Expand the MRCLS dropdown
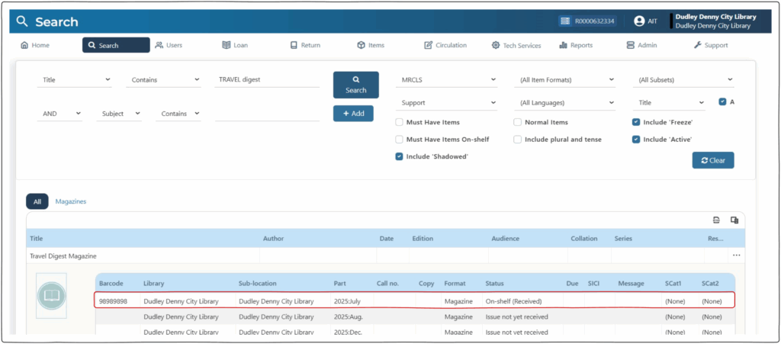 pos(448,79)
